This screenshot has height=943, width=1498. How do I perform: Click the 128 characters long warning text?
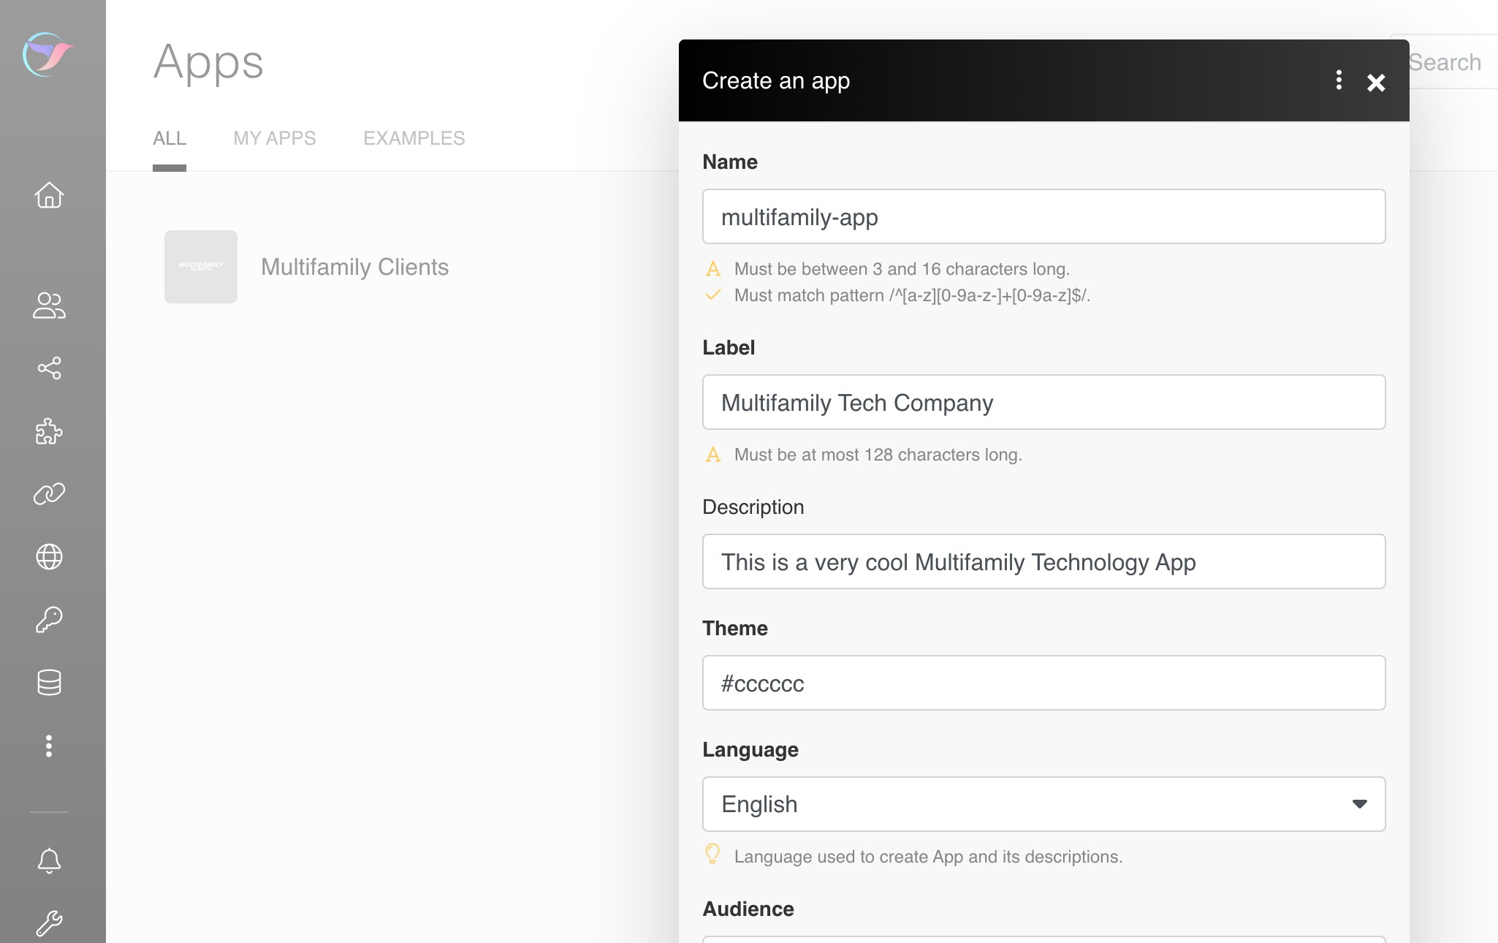[x=878, y=455]
